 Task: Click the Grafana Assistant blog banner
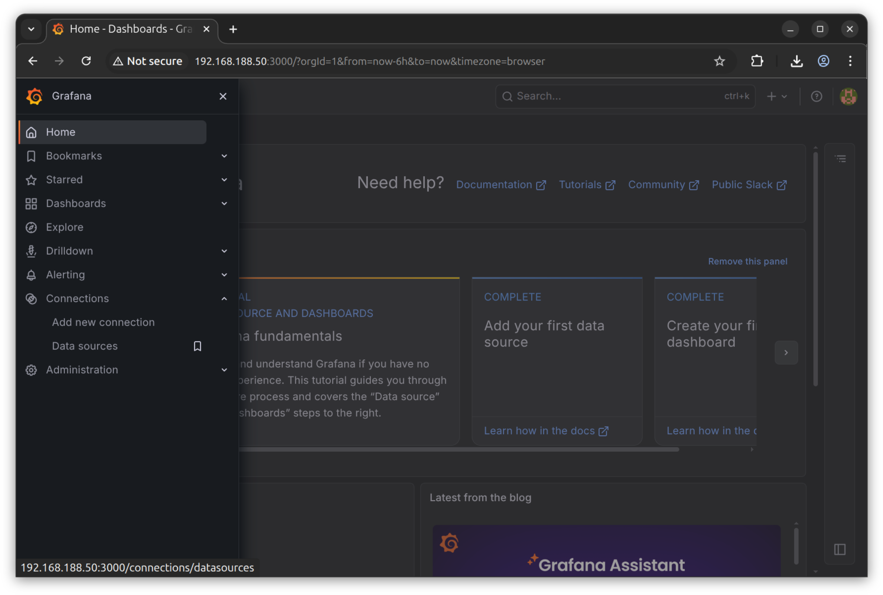click(x=606, y=550)
